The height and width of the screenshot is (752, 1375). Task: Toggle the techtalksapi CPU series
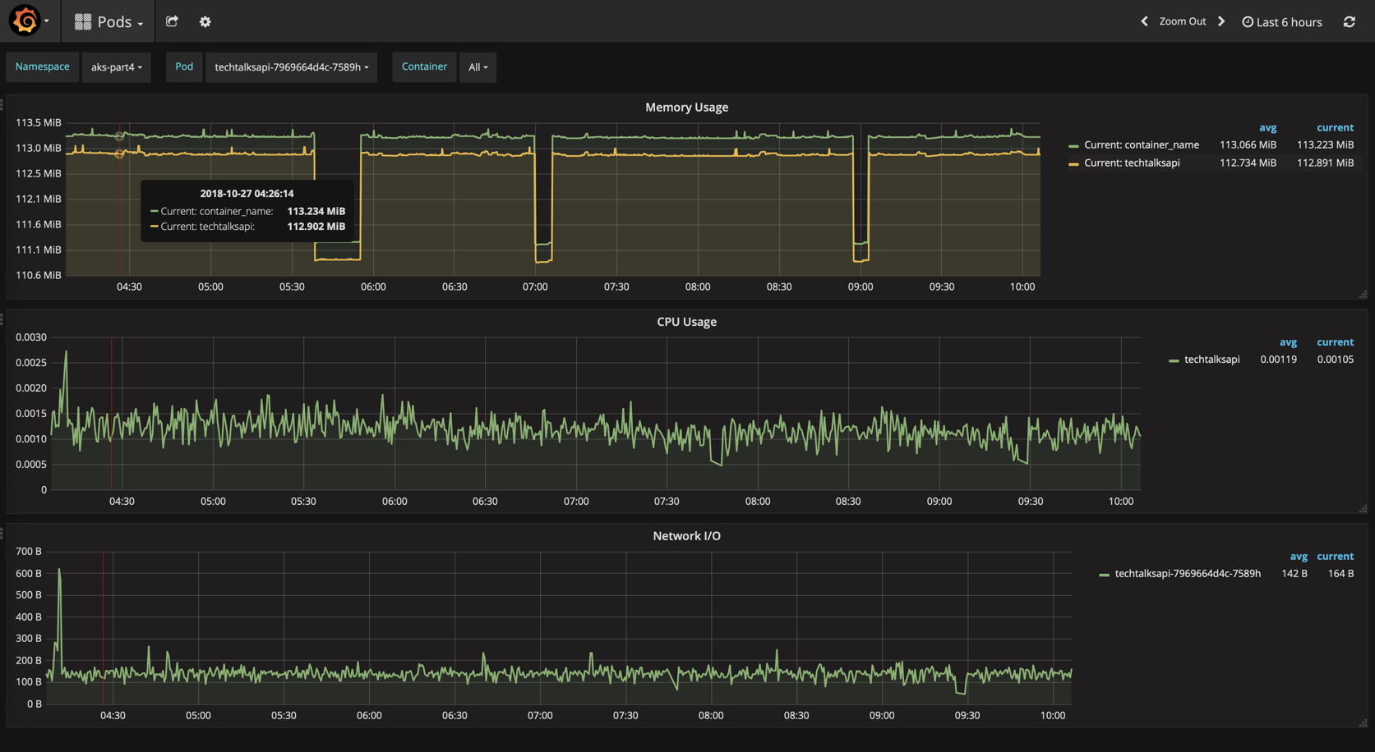[x=1211, y=359]
